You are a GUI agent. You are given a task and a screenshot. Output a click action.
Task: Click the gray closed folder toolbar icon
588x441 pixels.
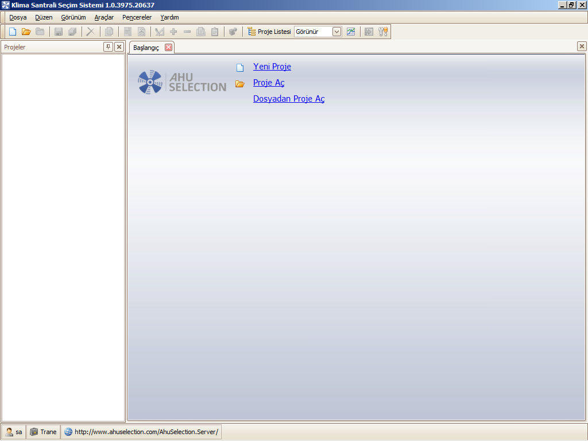tap(40, 32)
